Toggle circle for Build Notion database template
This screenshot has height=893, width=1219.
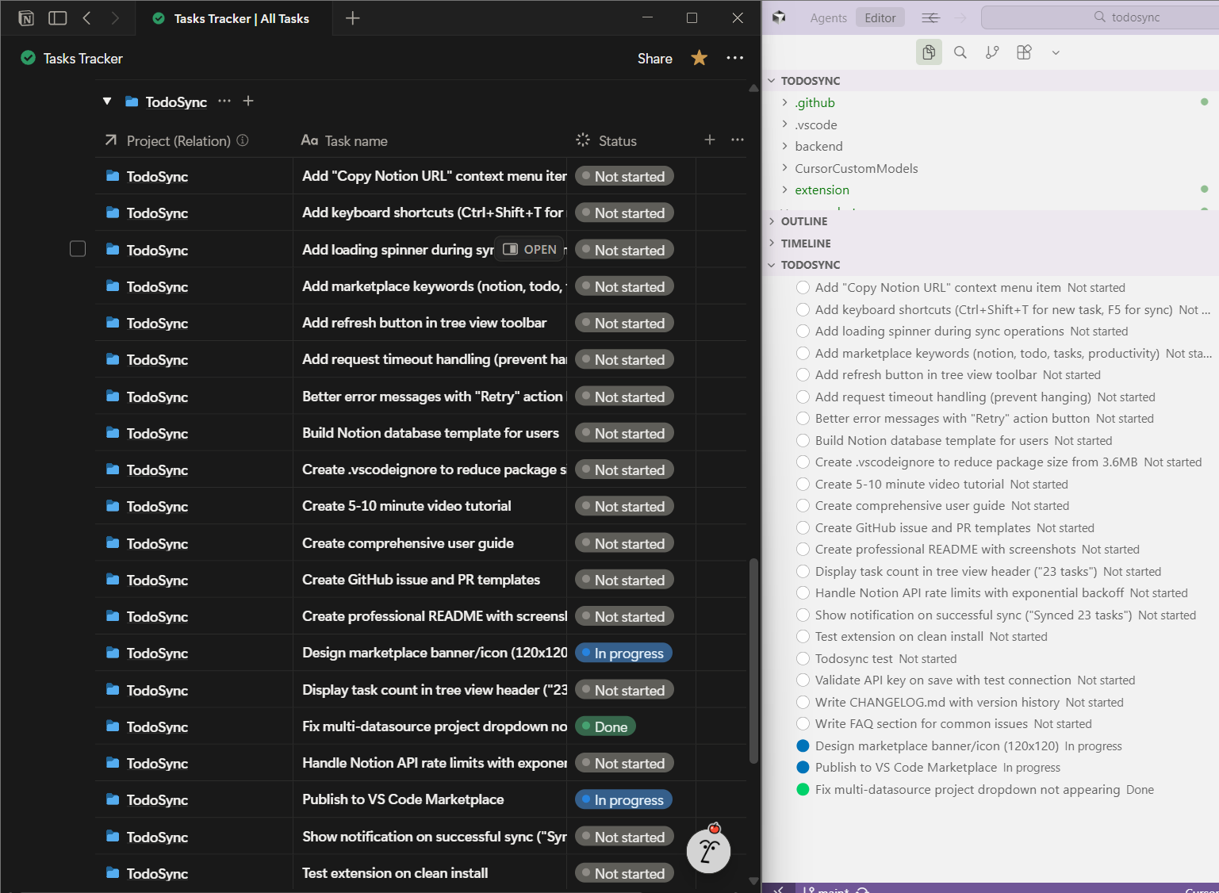click(x=803, y=440)
